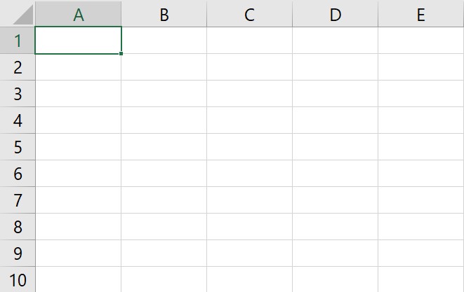Select row 7 header

tap(18, 200)
